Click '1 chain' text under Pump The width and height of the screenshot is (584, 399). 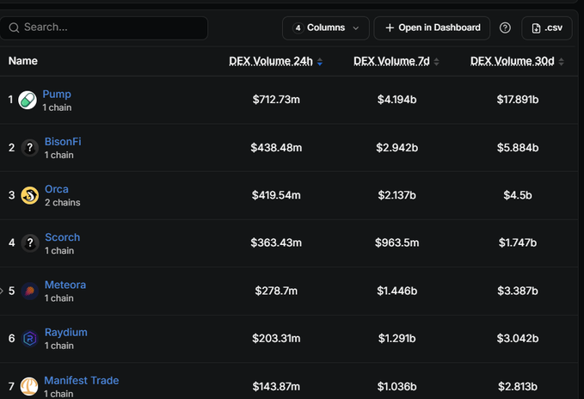[57, 107]
